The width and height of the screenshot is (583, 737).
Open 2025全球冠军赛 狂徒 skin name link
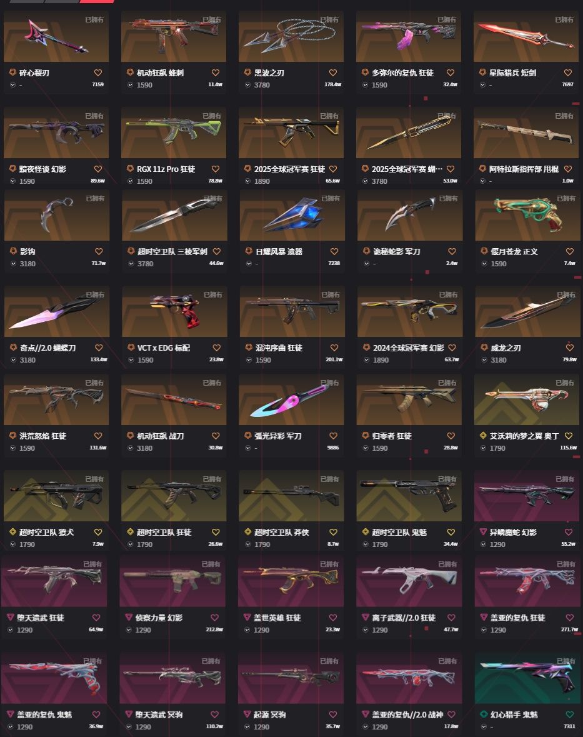coord(289,169)
